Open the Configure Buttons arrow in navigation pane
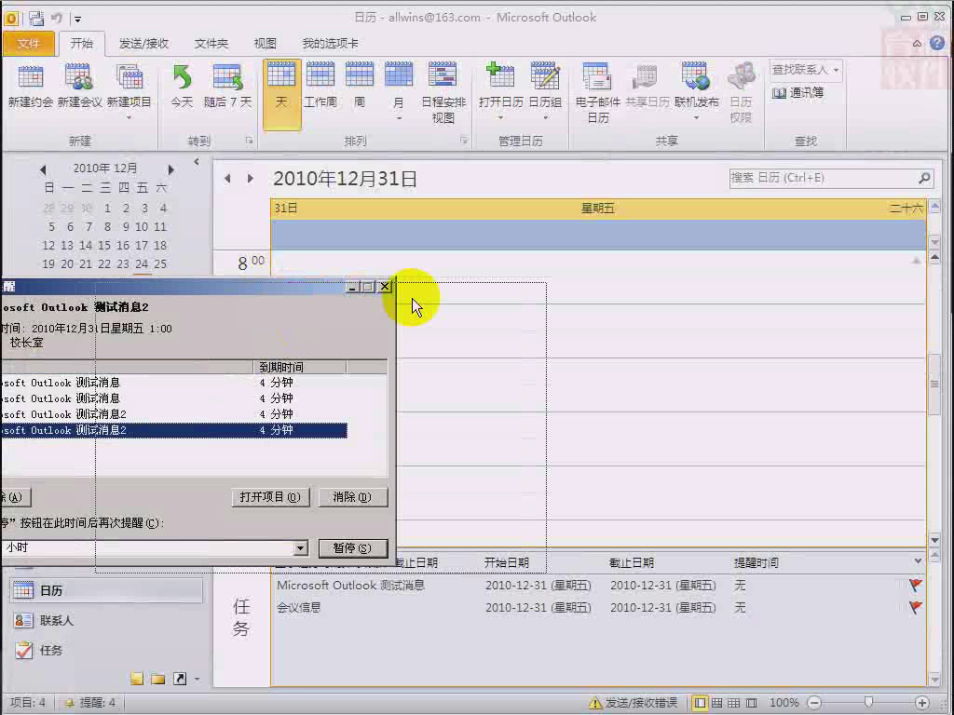The width and height of the screenshot is (954, 715). pyautogui.click(x=198, y=679)
